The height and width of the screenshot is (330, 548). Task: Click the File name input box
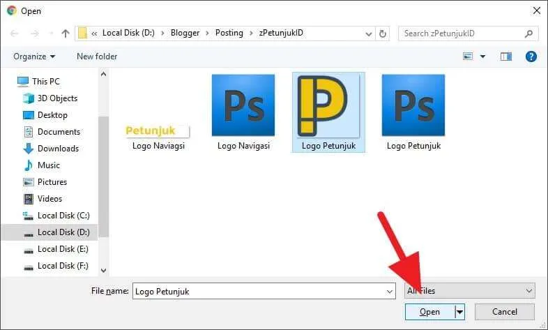click(264, 291)
